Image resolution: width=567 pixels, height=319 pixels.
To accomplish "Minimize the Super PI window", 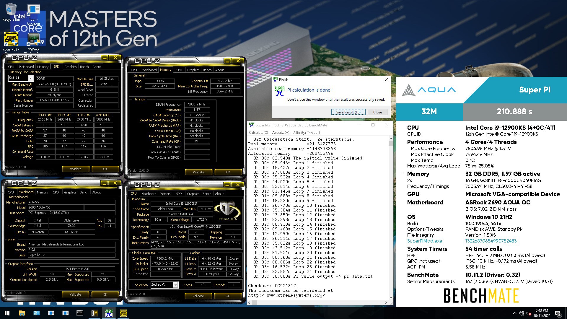I will click(x=360, y=125).
